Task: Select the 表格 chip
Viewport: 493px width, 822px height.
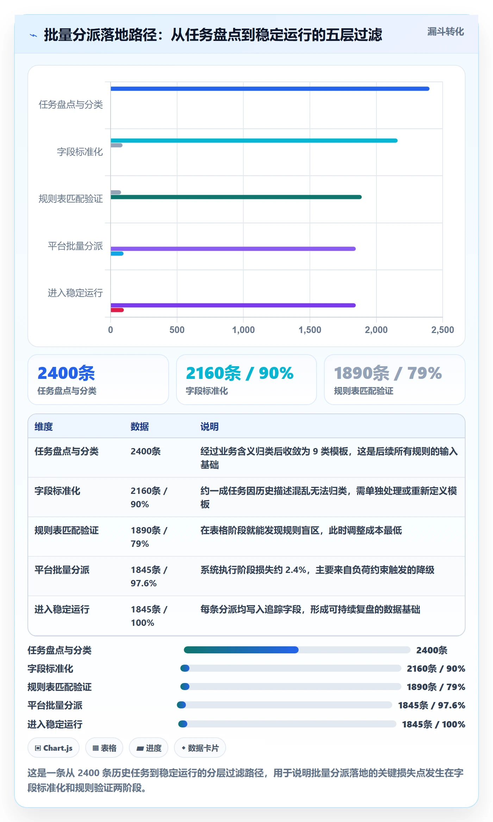Action: point(104,748)
